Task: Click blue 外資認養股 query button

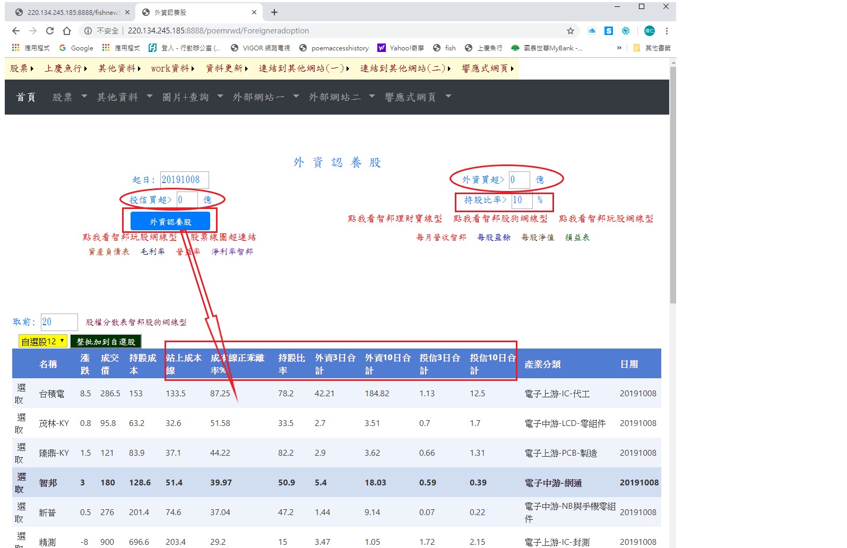Action: click(x=170, y=221)
